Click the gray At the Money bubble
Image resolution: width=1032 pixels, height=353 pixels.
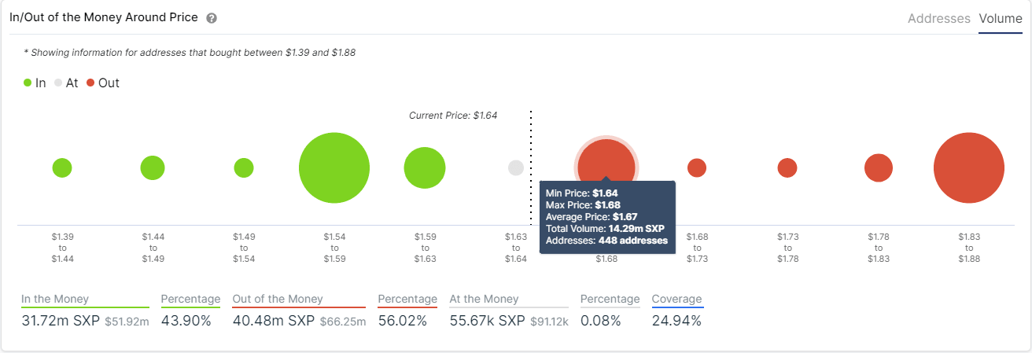click(516, 167)
